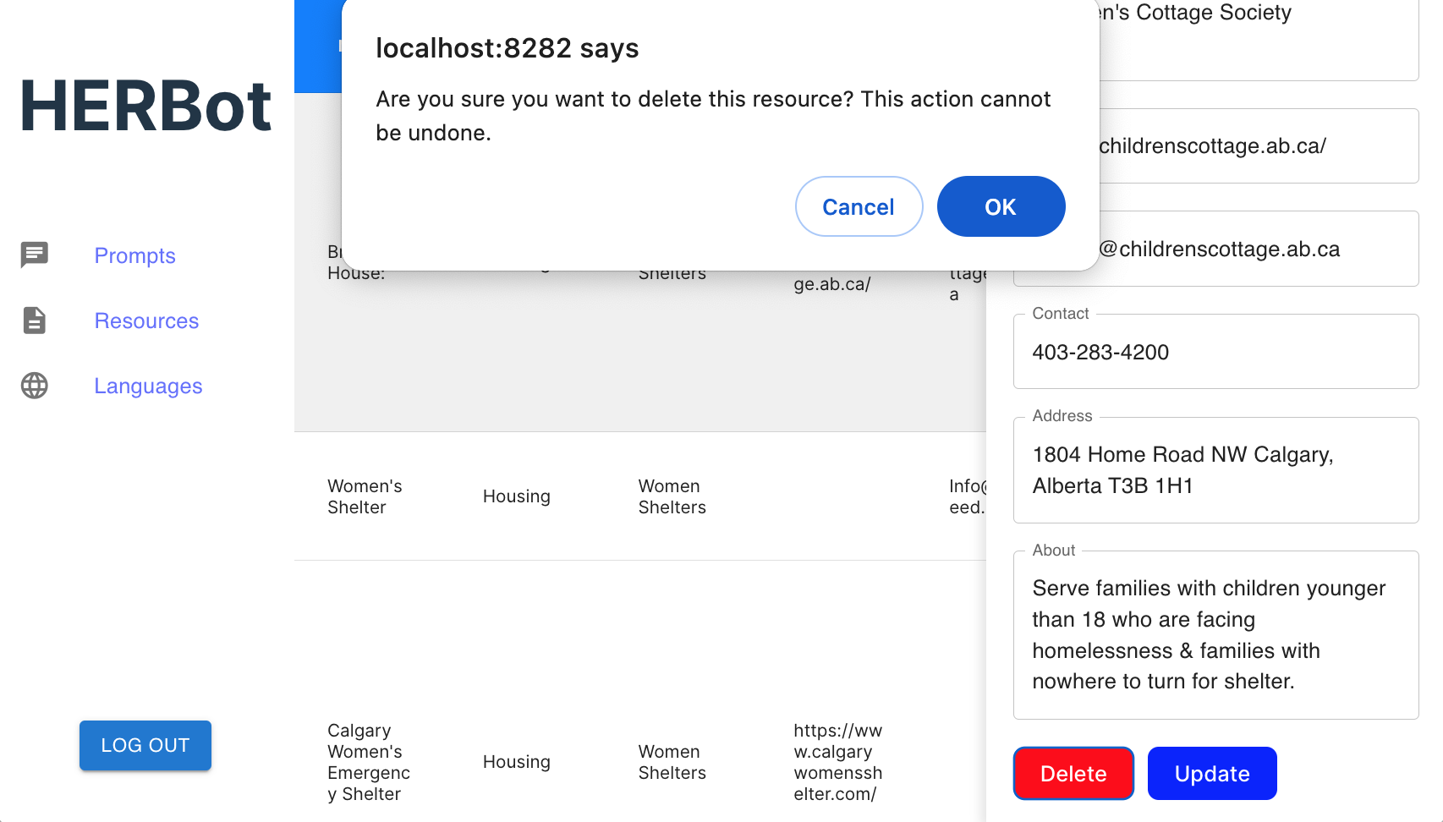1443x822 pixels.
Task: Go to the Resources page
Action: point(146,321)
